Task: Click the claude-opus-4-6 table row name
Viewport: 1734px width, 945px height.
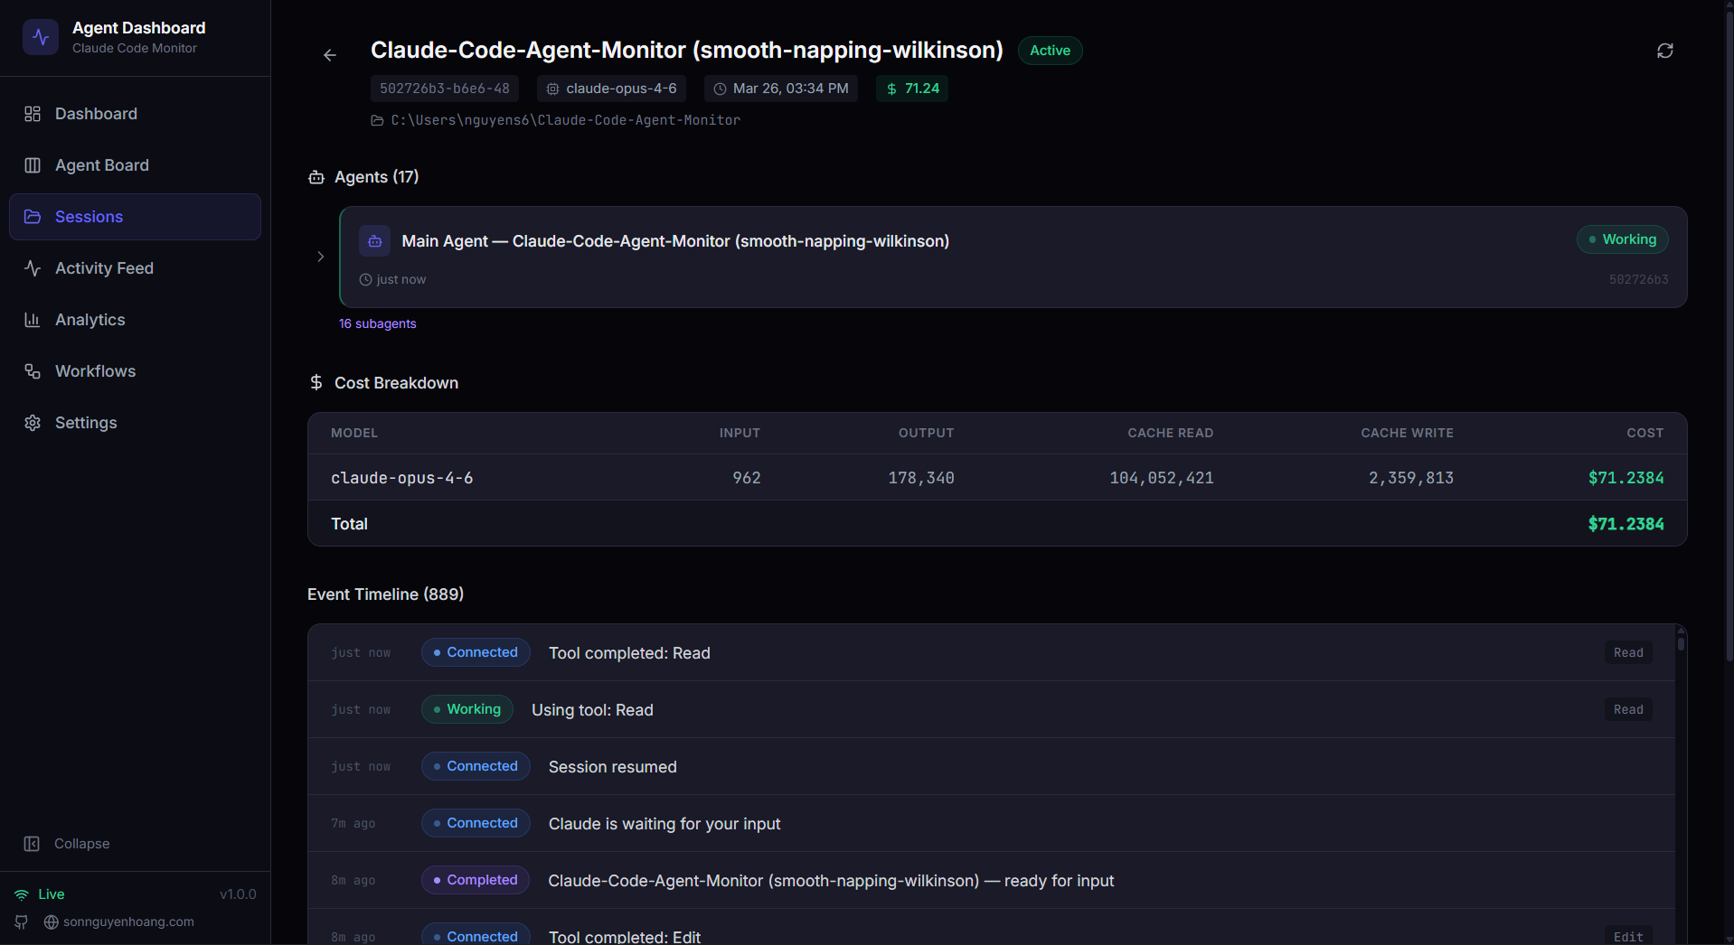Action: 401,478
